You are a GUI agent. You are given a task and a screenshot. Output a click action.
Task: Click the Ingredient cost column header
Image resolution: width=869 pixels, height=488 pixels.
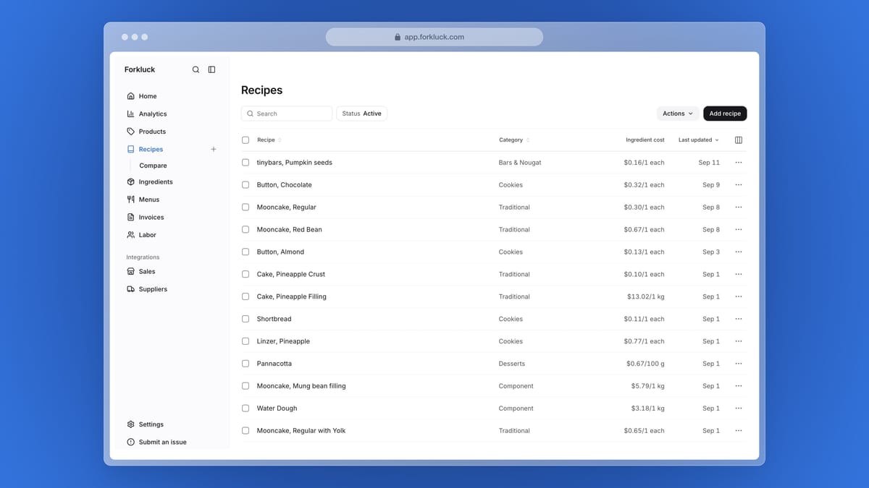[645, 140]
